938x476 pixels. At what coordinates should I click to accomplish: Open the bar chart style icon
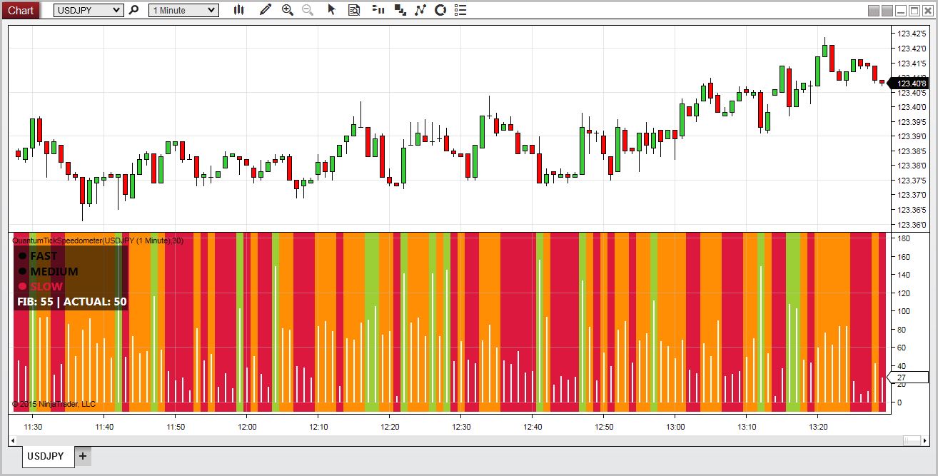coord(238,10)
